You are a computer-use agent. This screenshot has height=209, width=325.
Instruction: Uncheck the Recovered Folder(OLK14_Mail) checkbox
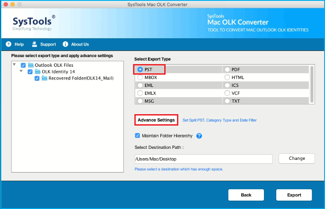[37, 78]
